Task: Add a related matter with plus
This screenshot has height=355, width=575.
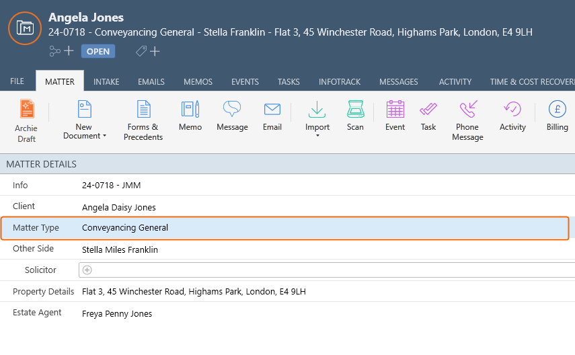Action: [x=69, y=51]
